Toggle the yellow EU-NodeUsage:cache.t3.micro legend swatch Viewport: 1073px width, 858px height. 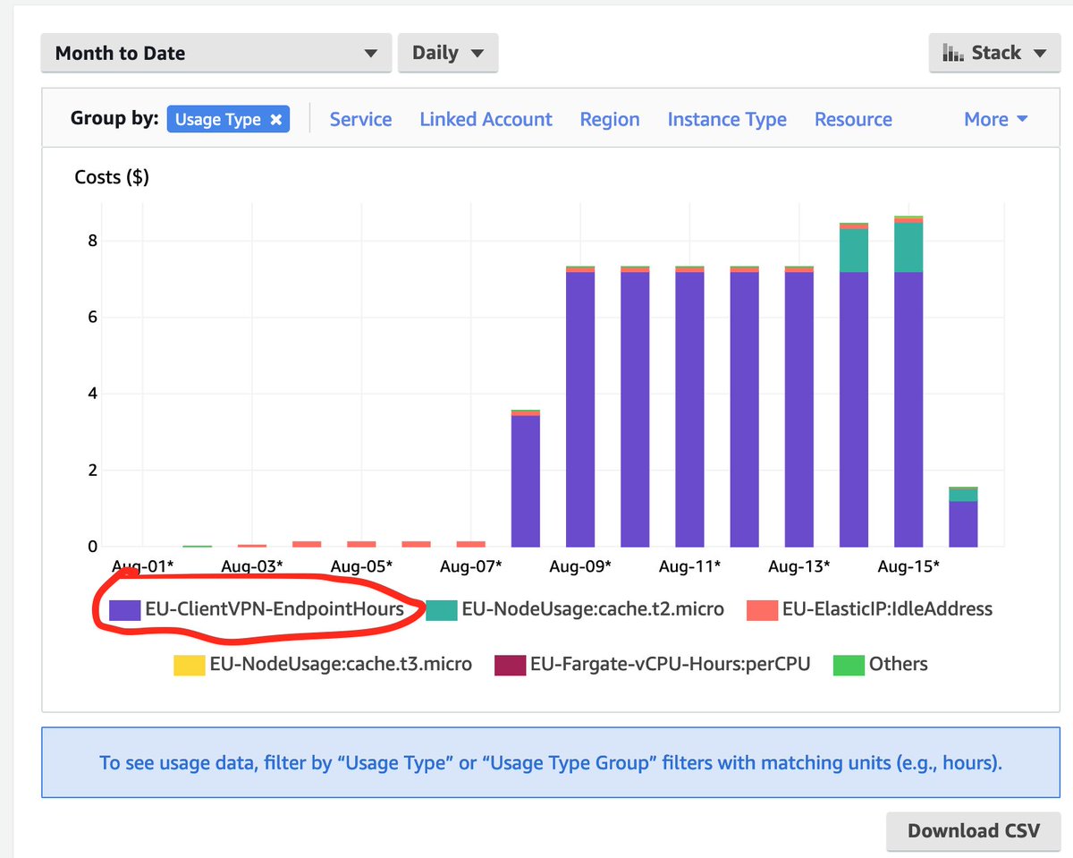click(x=190, y=665)
